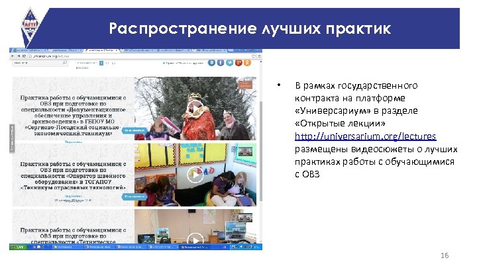
Task: Reload the page with browser refresh icon
Action: tap(24, 56)
